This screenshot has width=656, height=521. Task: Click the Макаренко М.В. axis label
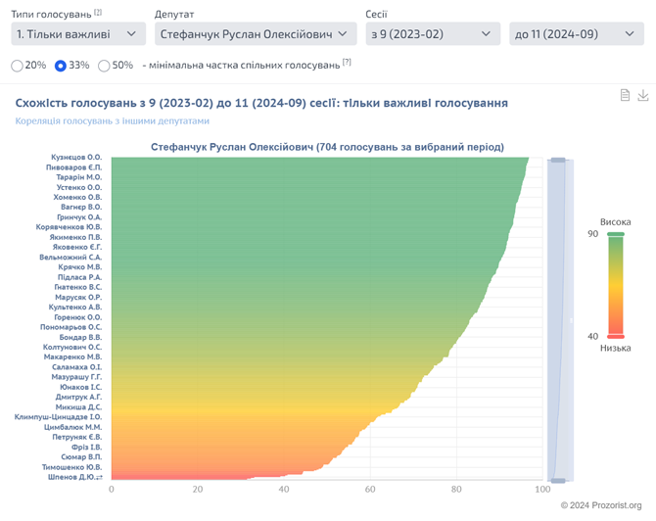tap(72, 356)
